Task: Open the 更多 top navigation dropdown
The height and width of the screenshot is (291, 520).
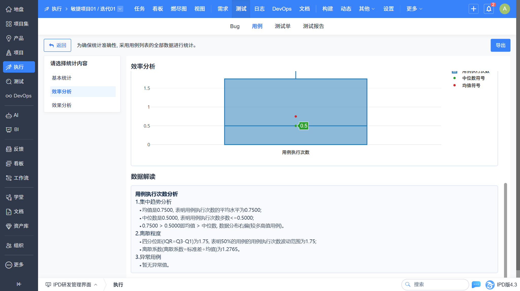Action: click(x=414, y=9)
